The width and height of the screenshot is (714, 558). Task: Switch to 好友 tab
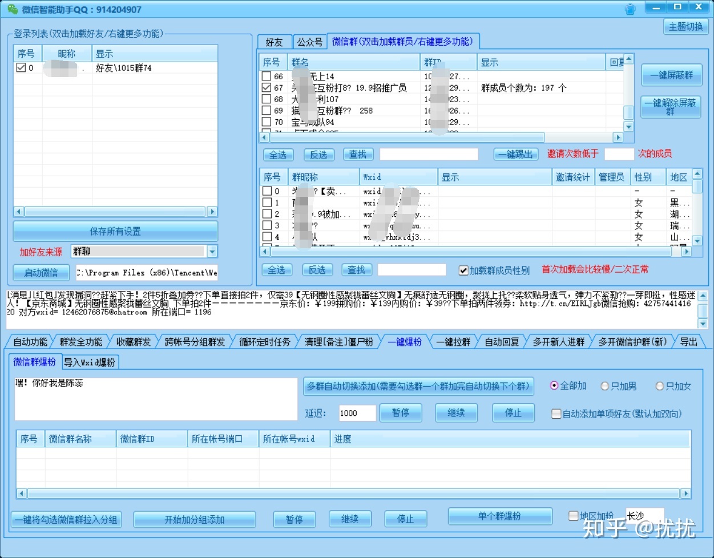pos(275,42)
